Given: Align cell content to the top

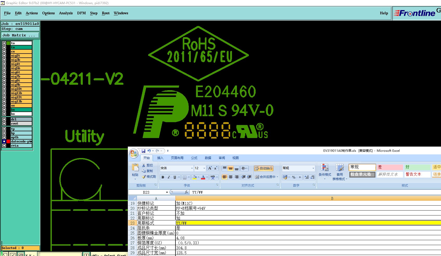Looking at the screenshot, I should pos(225,168).
